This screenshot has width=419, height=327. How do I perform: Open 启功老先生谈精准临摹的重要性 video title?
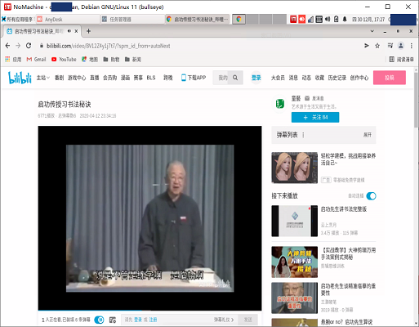point(348,289)
